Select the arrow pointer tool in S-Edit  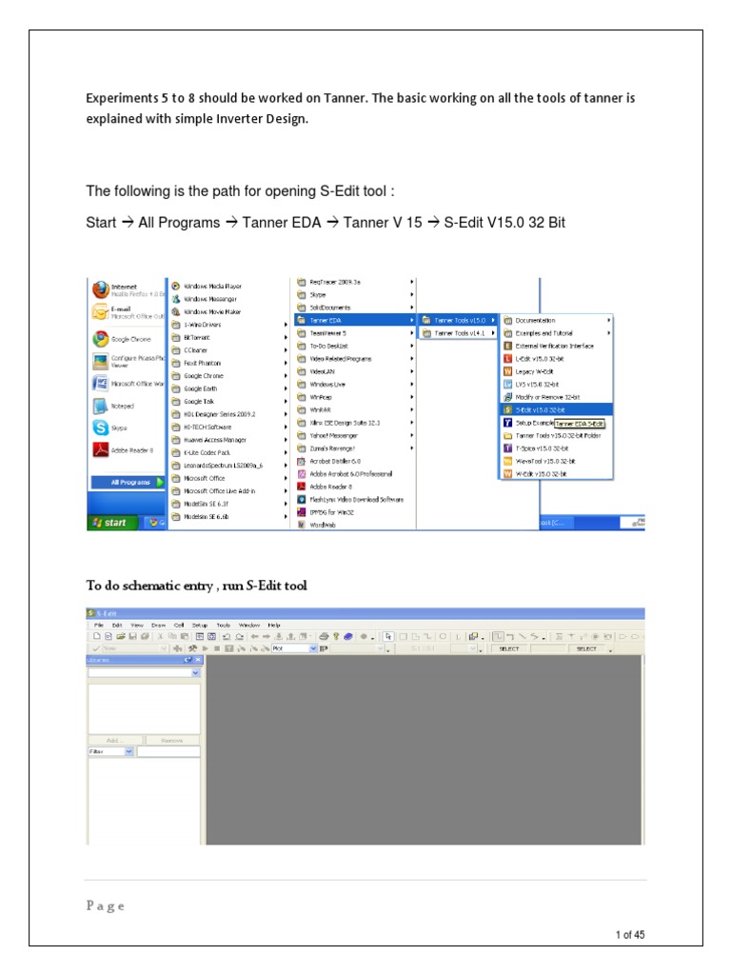click(388, 636)
